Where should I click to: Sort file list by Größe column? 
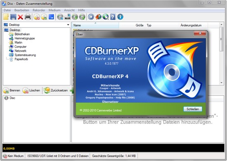click(x=132, y=25)
